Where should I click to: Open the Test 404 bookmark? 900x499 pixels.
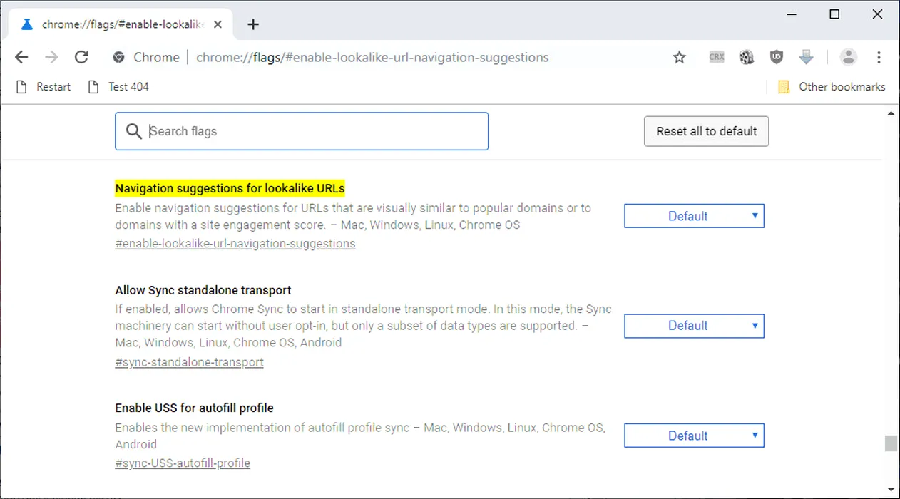tap(118, 87)
